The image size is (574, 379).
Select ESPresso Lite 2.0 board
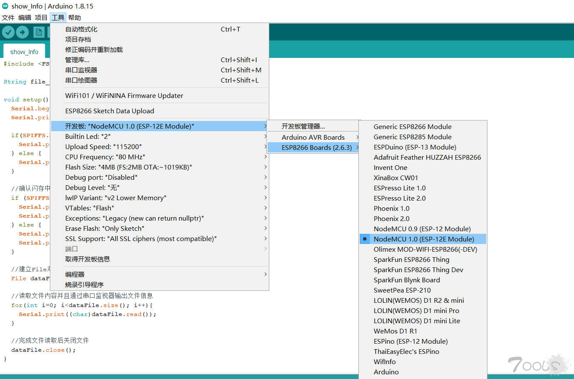(x=423, y=198)
